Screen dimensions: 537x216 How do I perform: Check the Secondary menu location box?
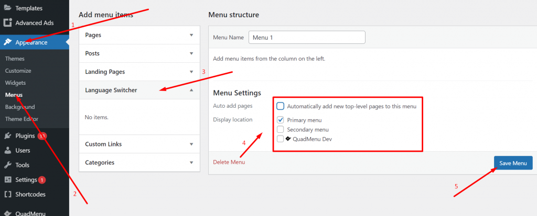[x=281, y=129]
